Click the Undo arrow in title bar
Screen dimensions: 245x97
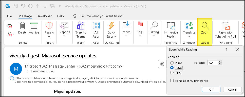click(x=23, y=6)
